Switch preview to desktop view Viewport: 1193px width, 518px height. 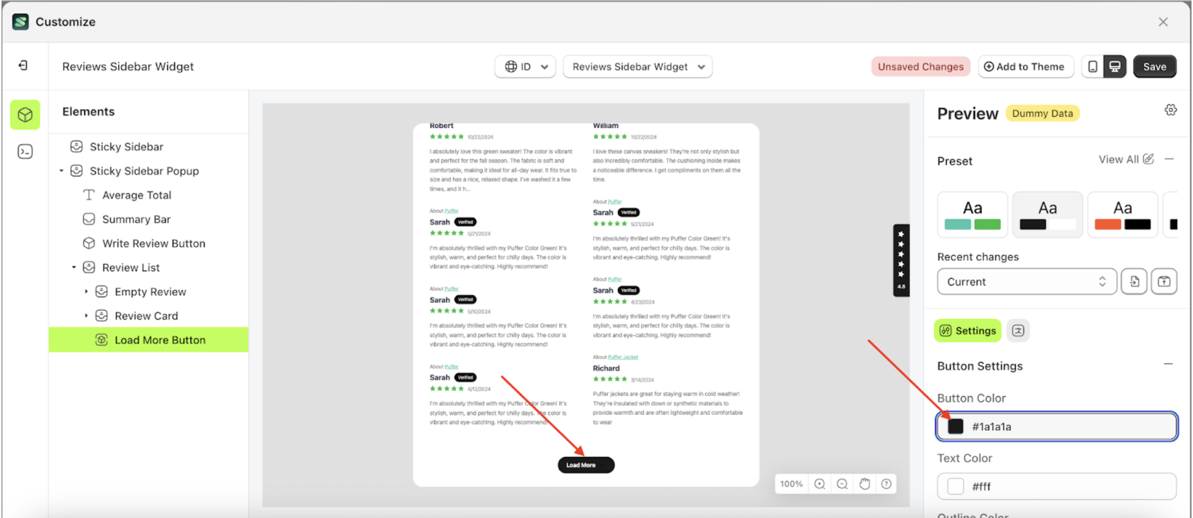1116,66
